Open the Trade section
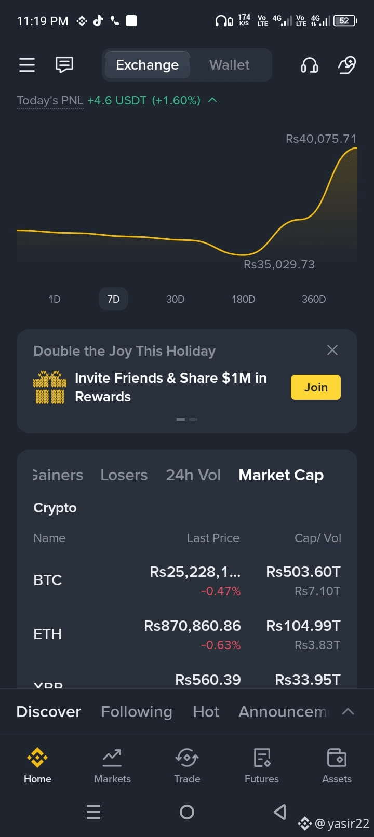The width and height of the screenshot is (374, 837). click(x=187, y=765)
